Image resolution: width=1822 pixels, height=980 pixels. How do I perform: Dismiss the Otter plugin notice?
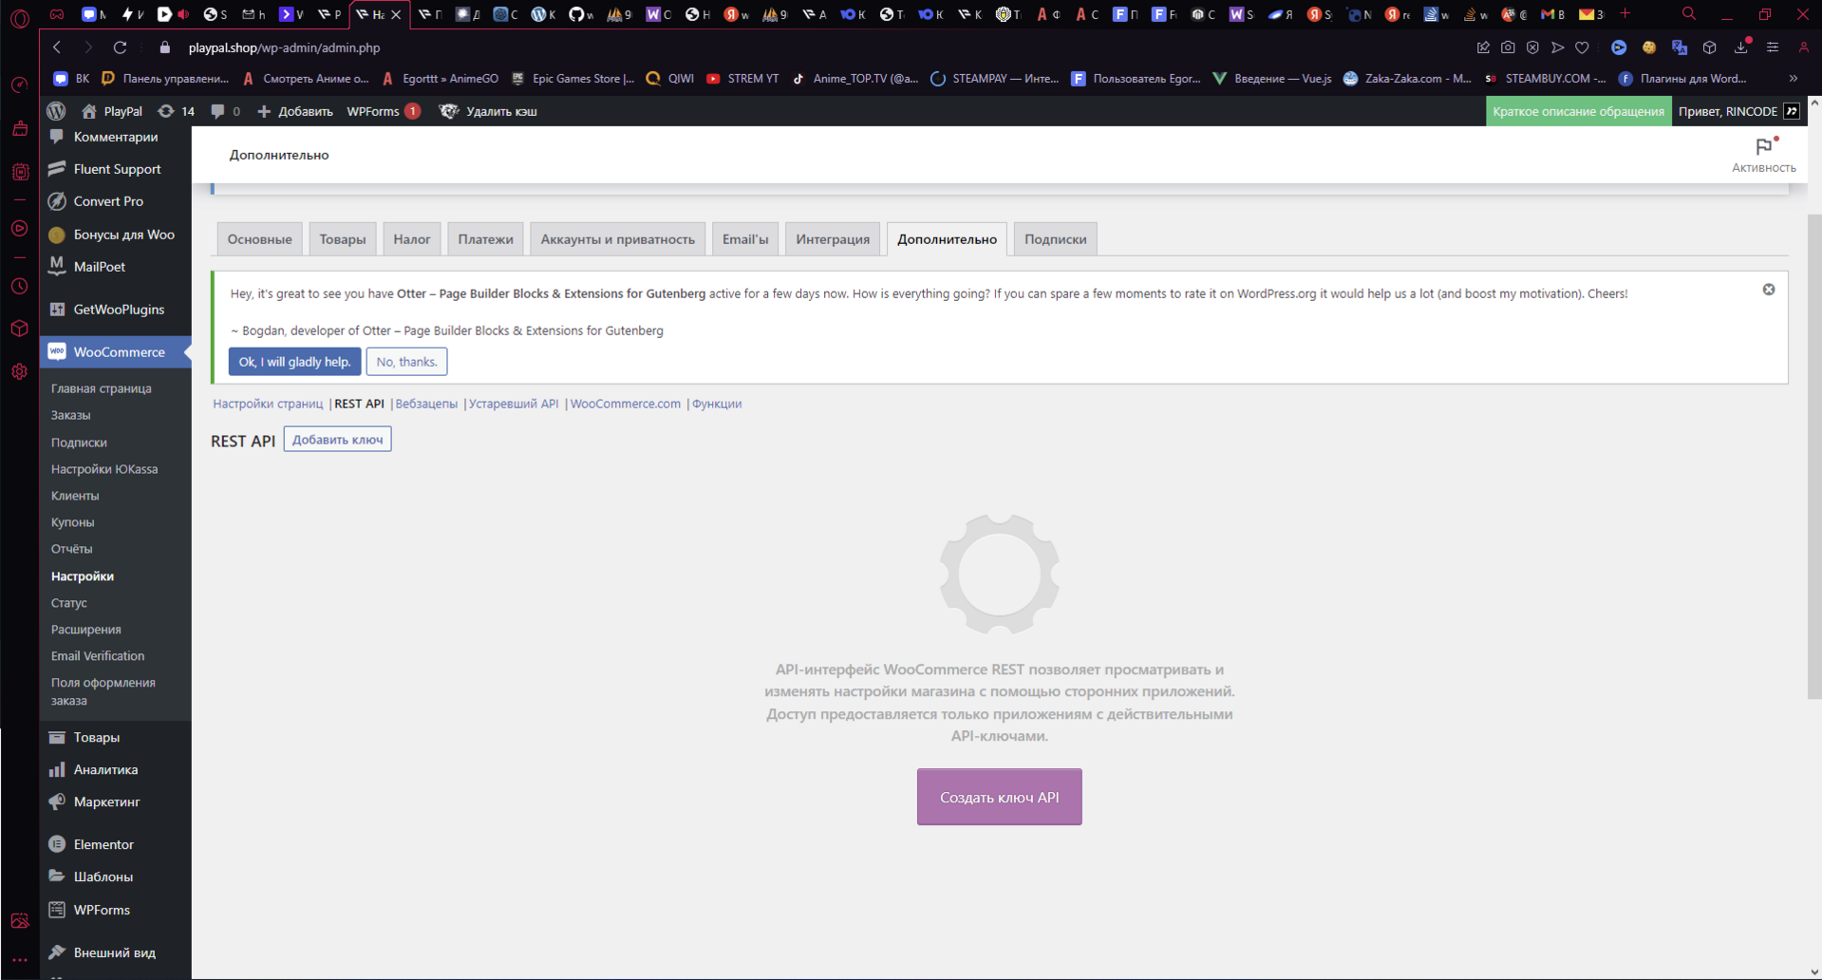tap(1769, 290)
